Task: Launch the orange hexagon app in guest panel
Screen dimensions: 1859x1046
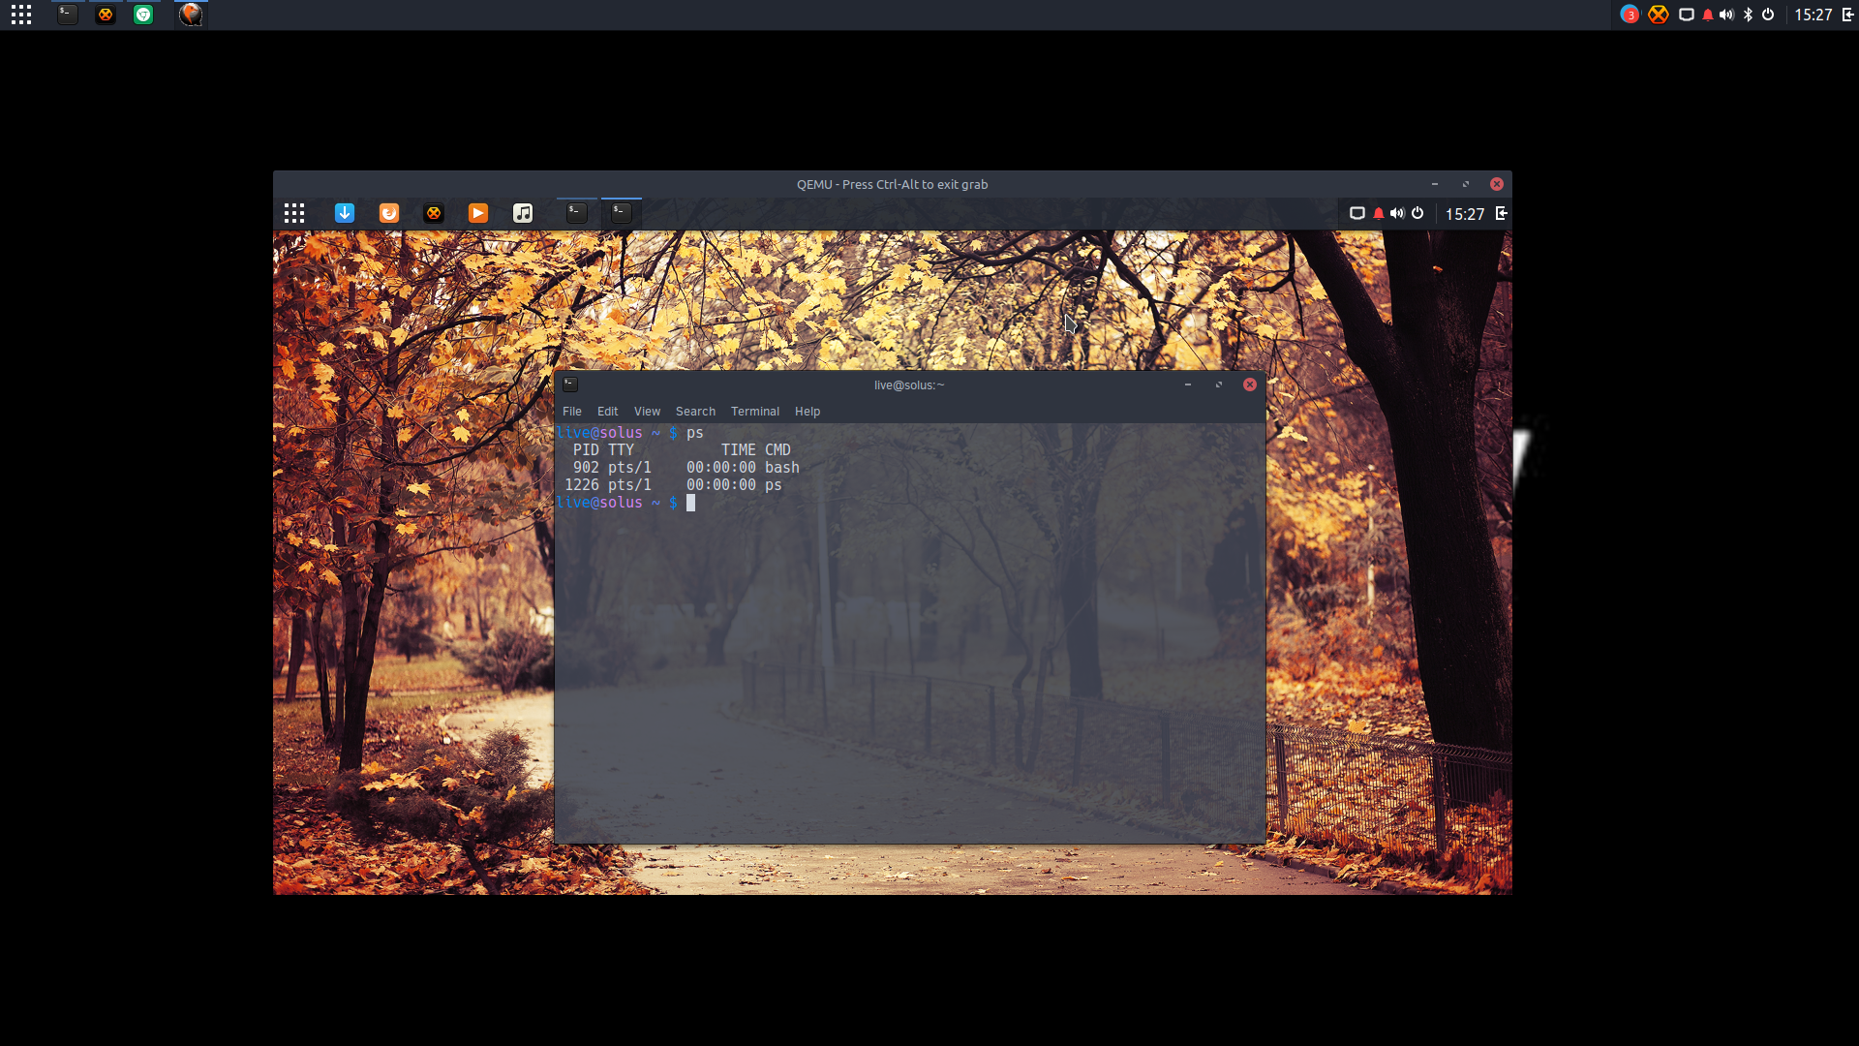Action: [434, 213]
